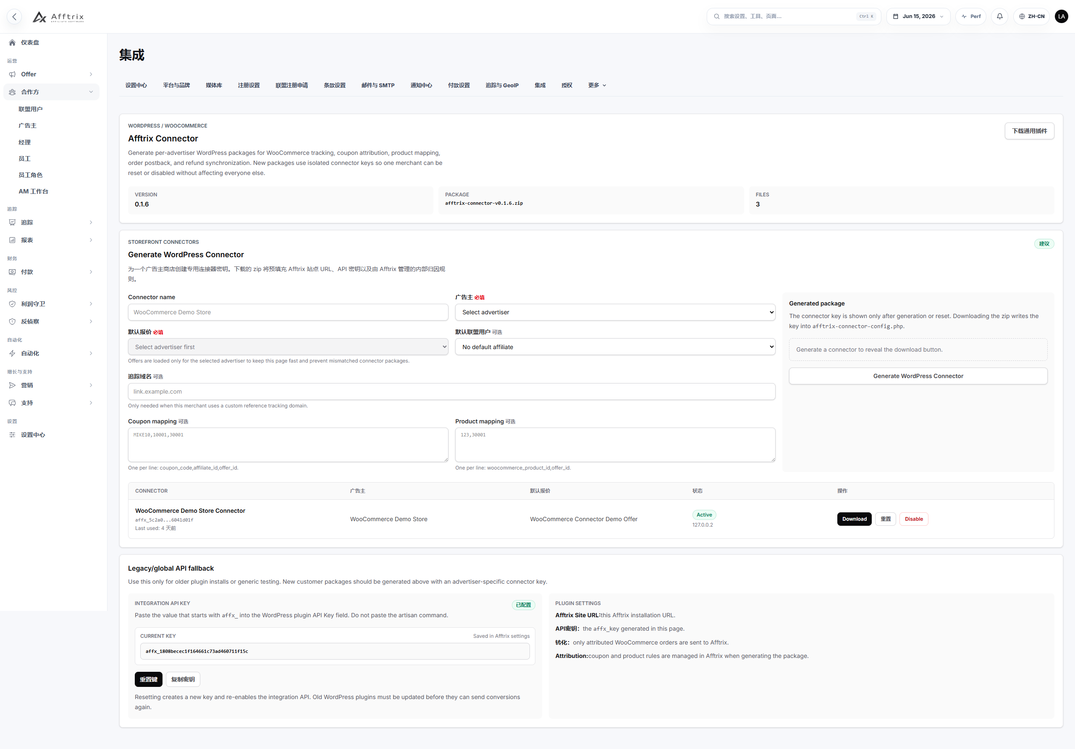Click the 下载通用插件 button
This screenshot has width=1075, height=749.
point(1029,131)
